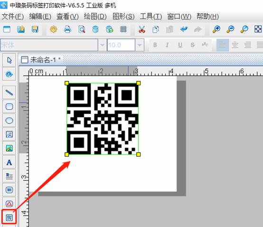Screen dimensions: 263x227
Task: Open the 工具(T) menu
Action: point(151,17)
